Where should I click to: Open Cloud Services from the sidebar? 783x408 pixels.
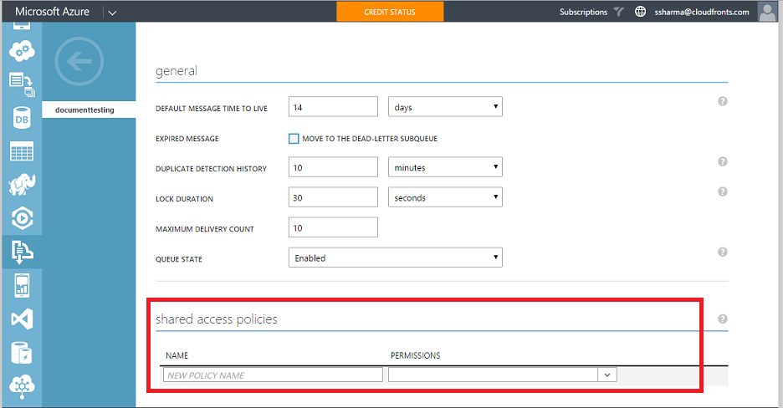point(21,50)
